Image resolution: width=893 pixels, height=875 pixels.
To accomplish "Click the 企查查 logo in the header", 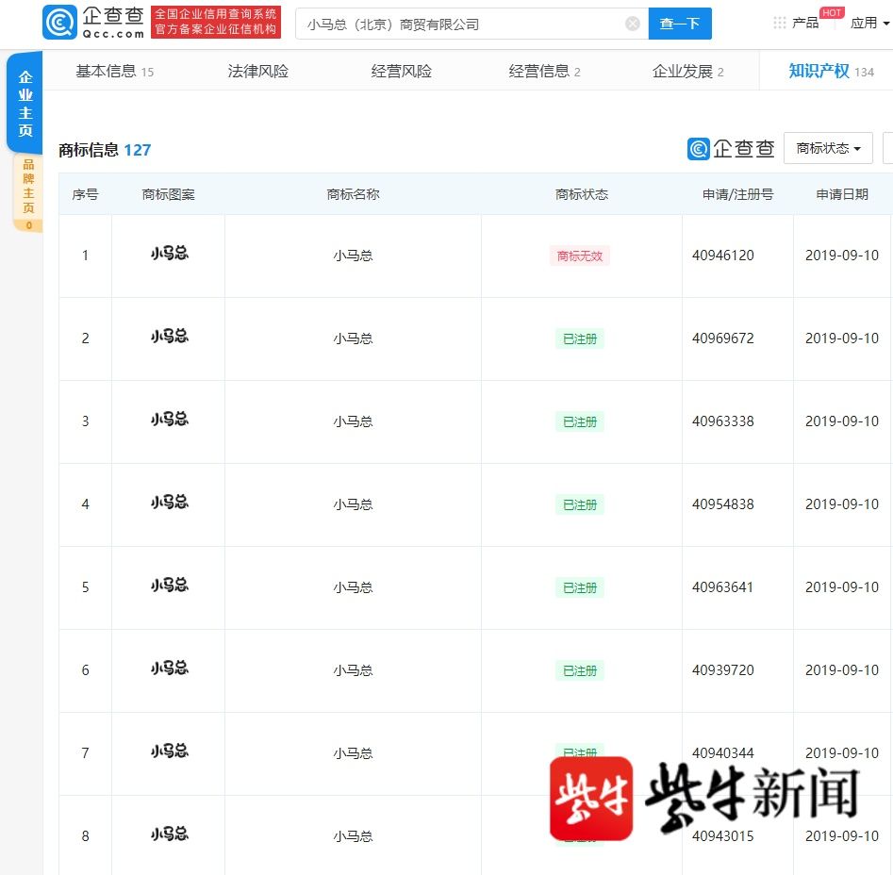I will coord(91,23).
